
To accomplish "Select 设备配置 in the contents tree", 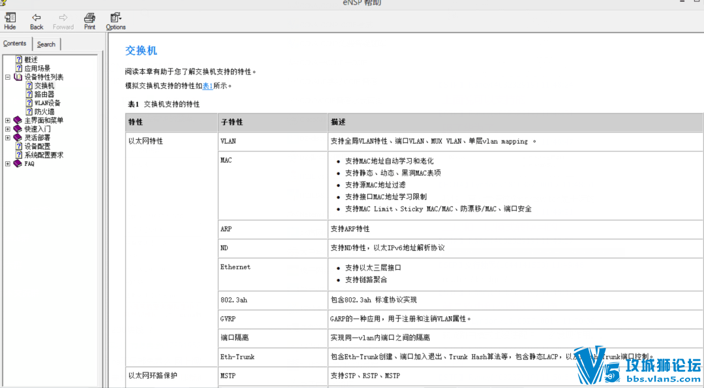I will 37,146.
